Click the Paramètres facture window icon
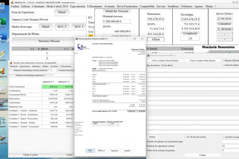This screenshot has height=159, width=239. pyautogui.click(x=148, y=55)
